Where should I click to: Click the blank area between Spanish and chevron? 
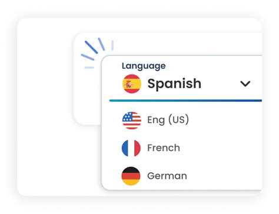tap(221, 84)
